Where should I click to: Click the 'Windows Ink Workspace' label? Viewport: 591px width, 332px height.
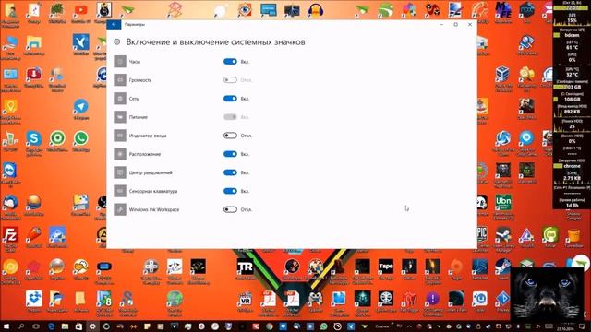[x=154, y=209]
